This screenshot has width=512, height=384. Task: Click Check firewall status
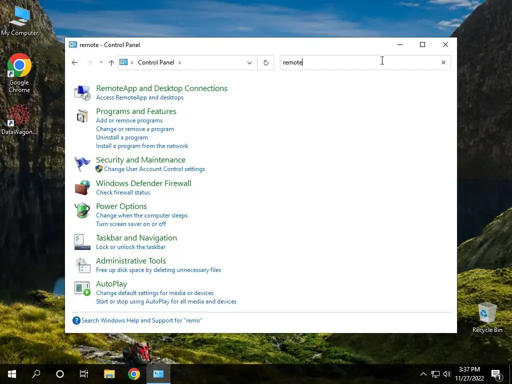coord(123,192)
